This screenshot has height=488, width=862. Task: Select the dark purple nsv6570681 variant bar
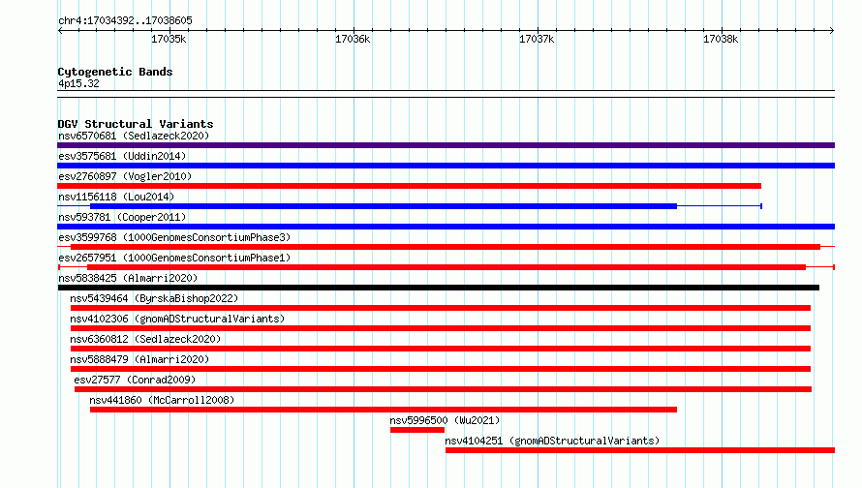point(446,145)
